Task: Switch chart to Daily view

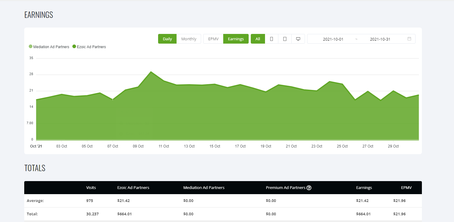Action: pos(167,39)
